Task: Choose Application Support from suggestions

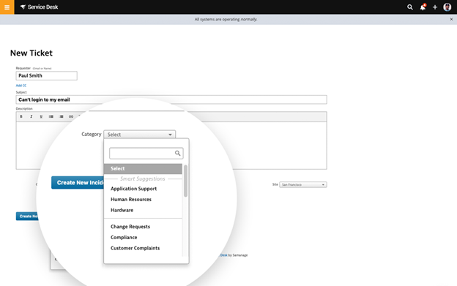Action: 133,189
